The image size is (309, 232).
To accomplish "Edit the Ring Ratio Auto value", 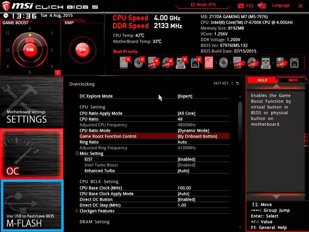I will point(182,142).
